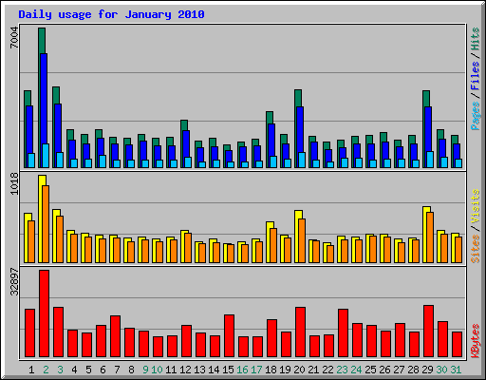Viewport: 486px width, 380px height.
Task: Click day 23 on the x-axis
Action: pyautogui.click(x=342, y=370)
